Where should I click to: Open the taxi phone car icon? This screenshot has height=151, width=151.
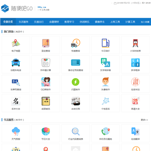coord(16,62)
